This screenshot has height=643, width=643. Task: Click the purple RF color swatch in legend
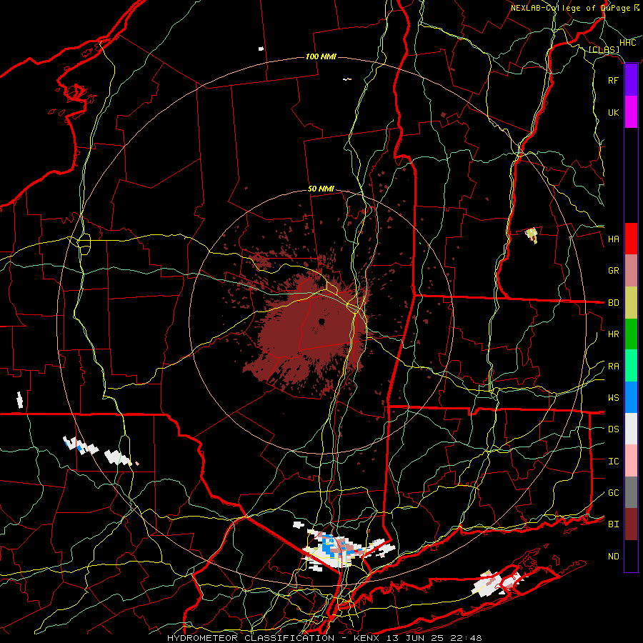pos(631,80)
